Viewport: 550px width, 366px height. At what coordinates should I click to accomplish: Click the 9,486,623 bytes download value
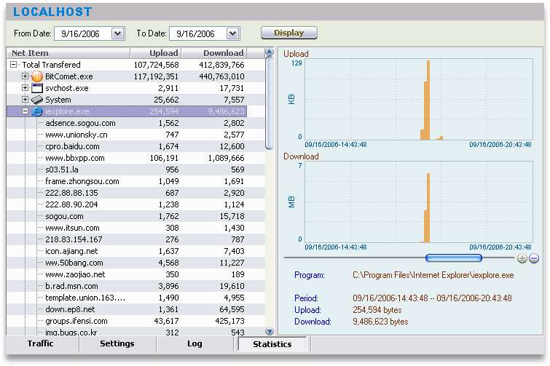click(380, 322)
